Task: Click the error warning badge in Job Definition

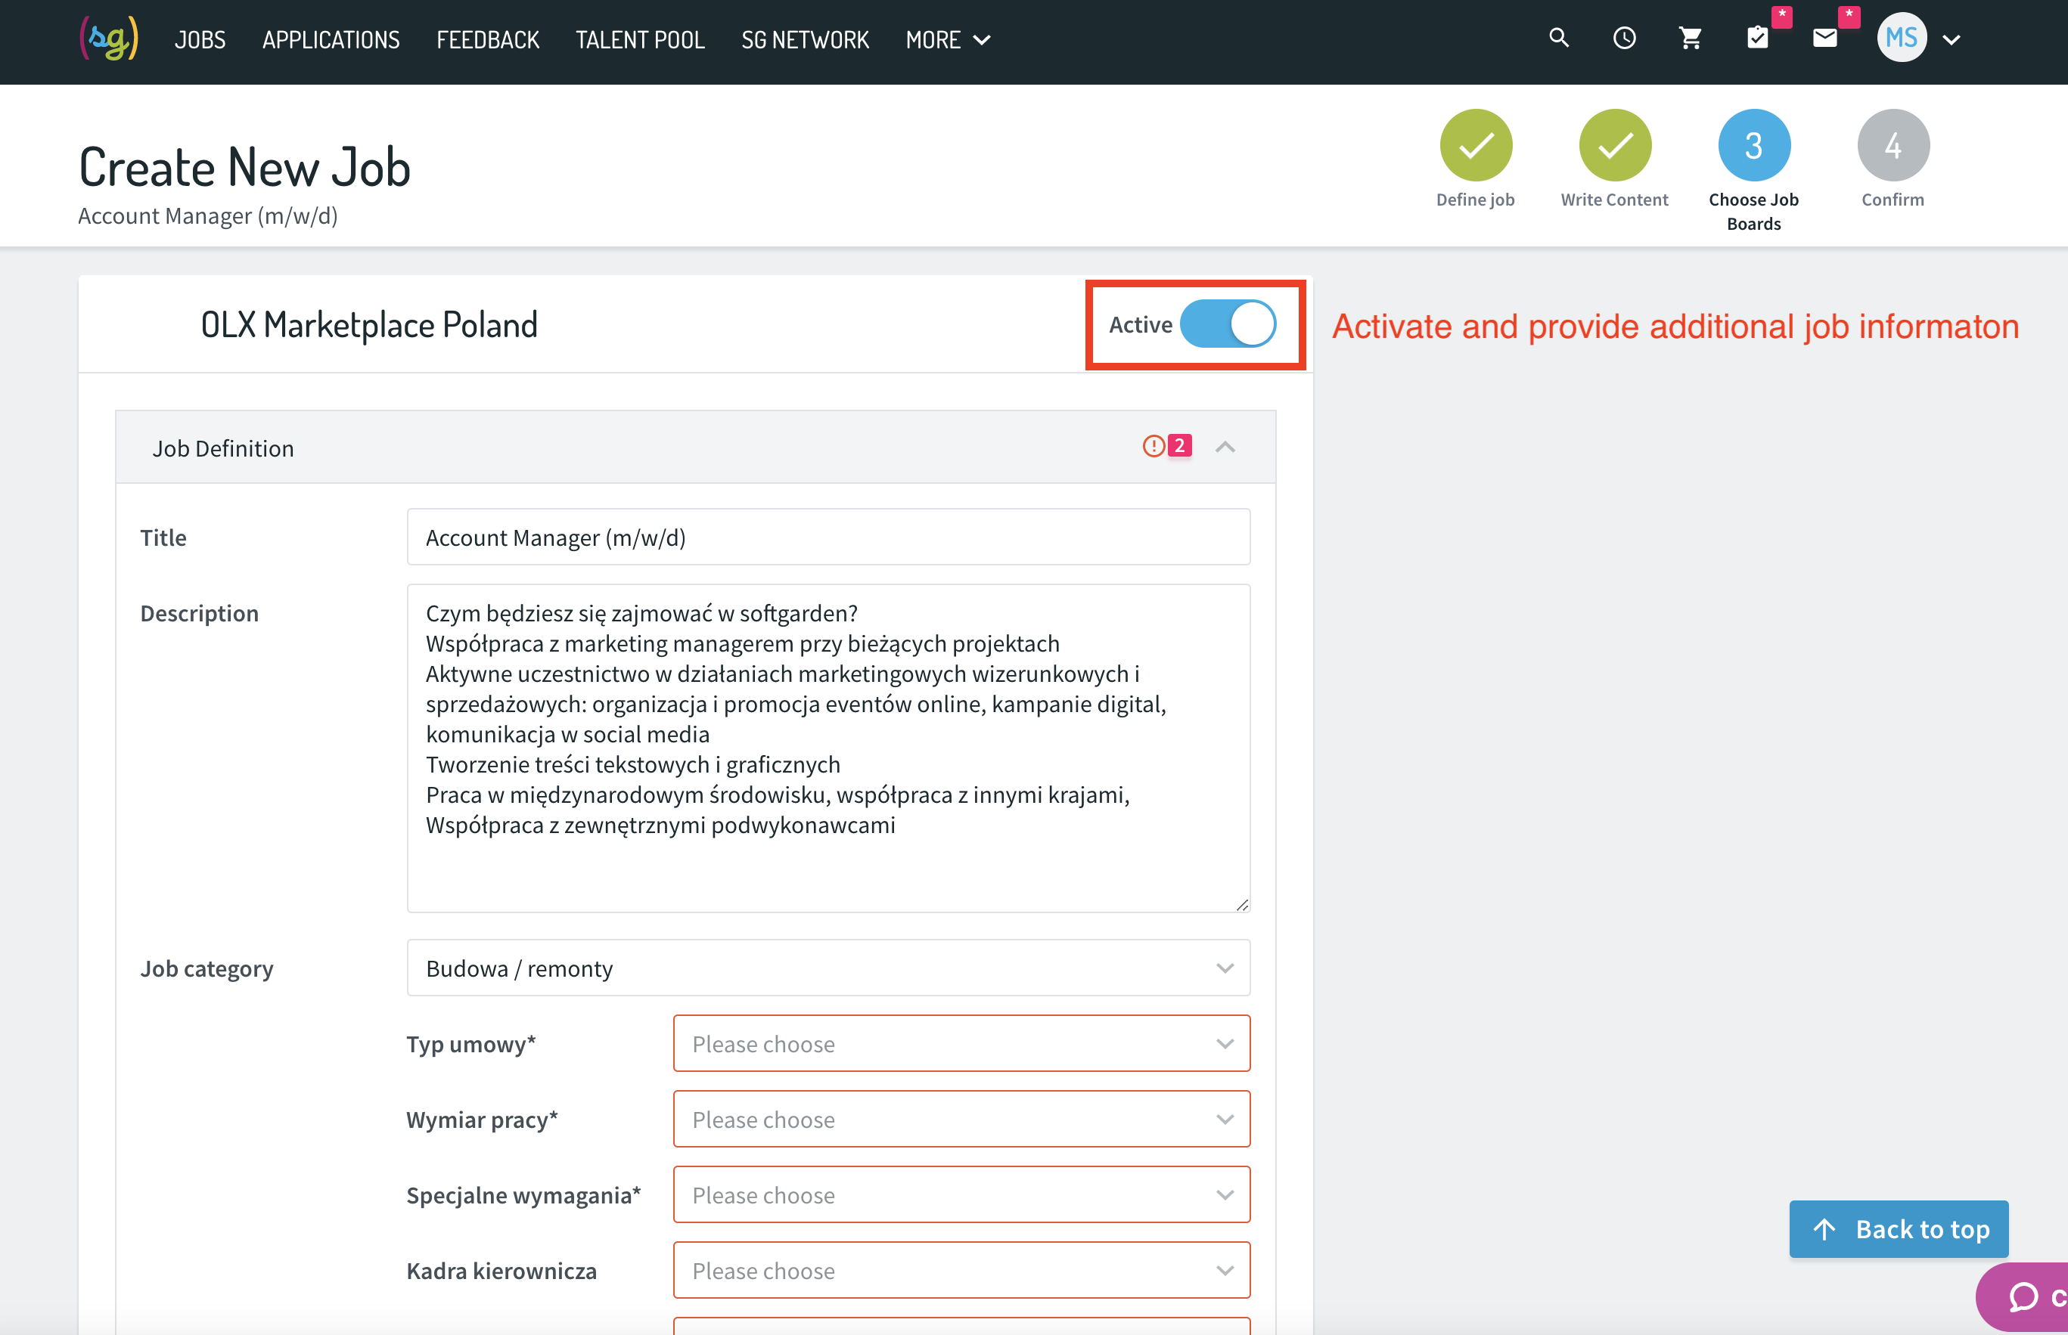Action: pos(1166,447)
